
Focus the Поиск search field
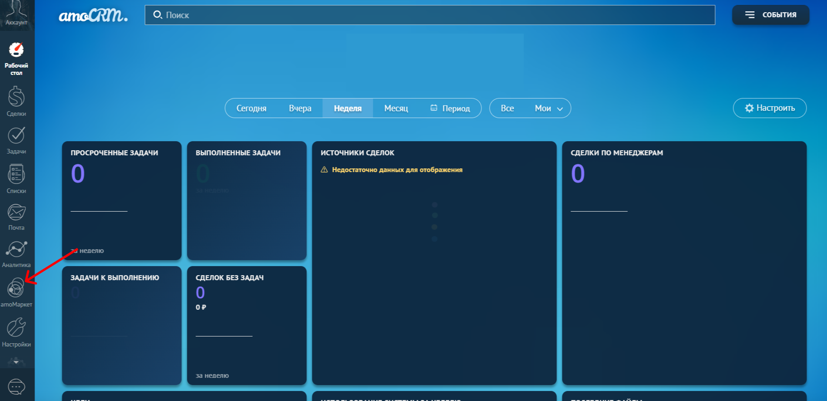click(430, 15)
